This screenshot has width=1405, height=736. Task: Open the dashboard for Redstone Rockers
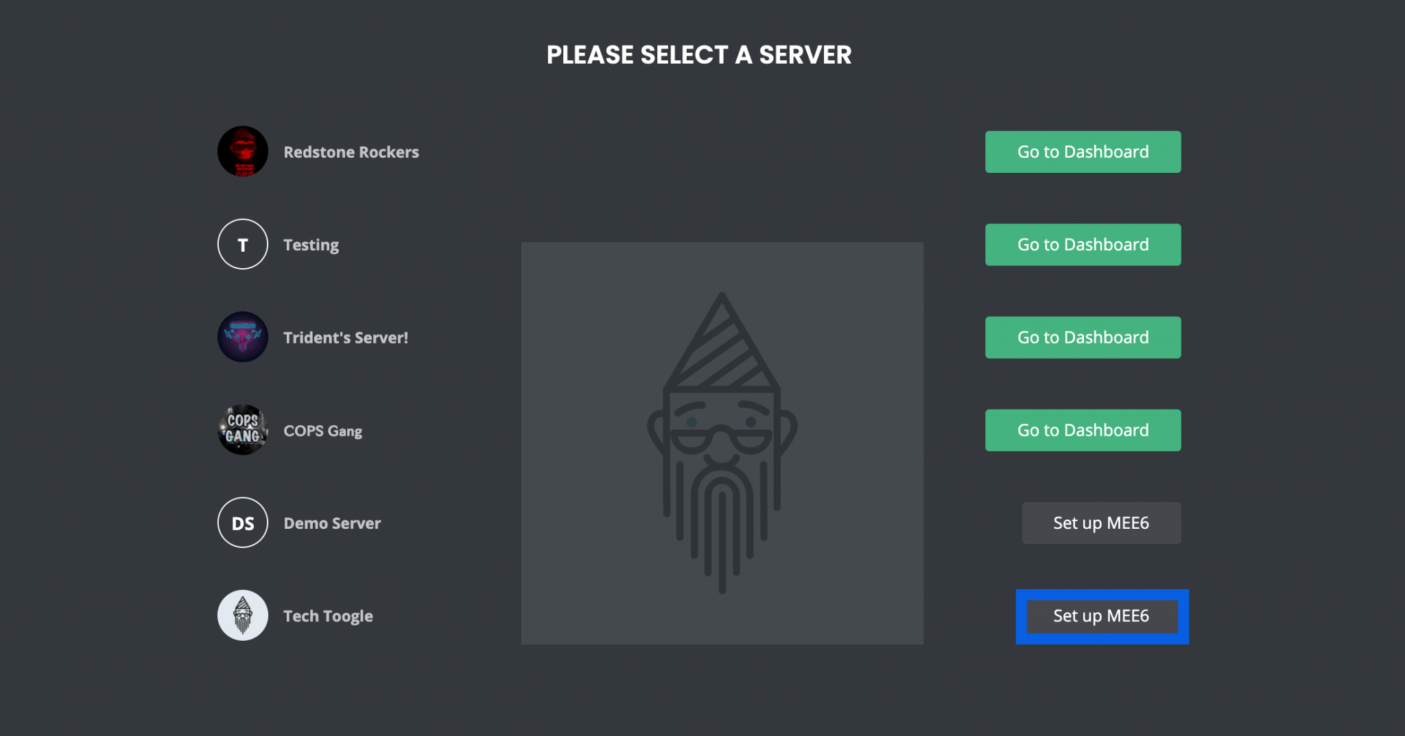(x=1083, y=152)
